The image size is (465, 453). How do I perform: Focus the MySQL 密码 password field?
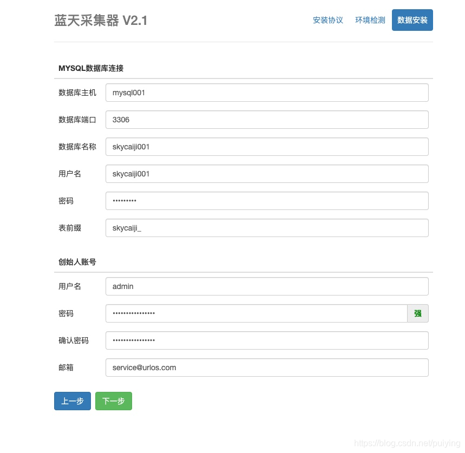pyautogui.click(x=267, y=201)
